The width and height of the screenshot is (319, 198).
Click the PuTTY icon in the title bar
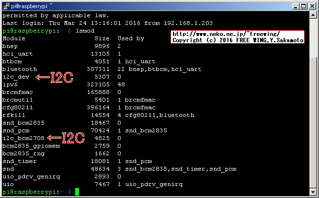click(6, 6)
